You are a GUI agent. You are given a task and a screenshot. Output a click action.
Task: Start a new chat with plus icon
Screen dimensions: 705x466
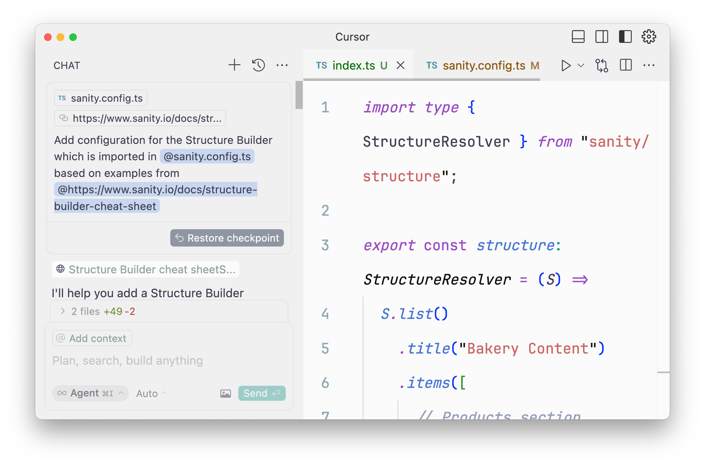234,65
